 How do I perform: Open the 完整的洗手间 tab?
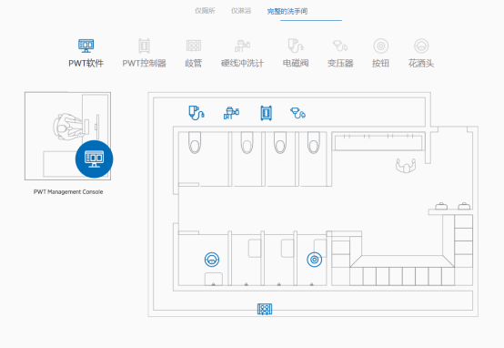coord(287,11)
